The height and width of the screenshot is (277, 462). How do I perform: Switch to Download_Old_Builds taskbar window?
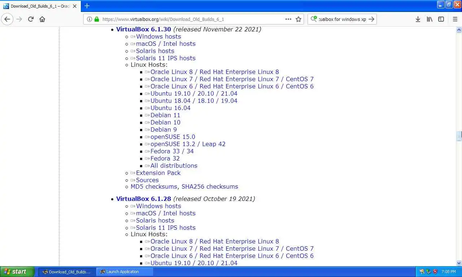(67, 272)
